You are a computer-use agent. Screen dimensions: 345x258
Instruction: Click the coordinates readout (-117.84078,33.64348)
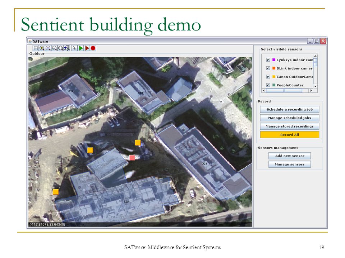coord(47,224)
